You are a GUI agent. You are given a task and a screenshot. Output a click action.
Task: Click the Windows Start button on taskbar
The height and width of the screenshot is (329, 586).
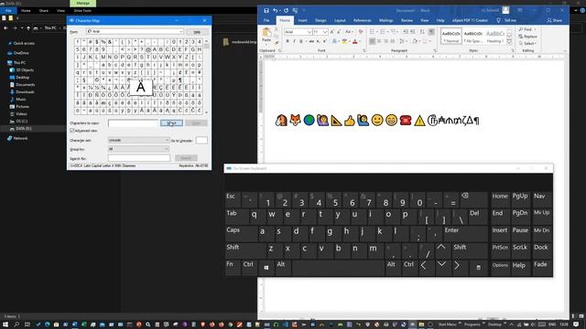coord(5,324)
